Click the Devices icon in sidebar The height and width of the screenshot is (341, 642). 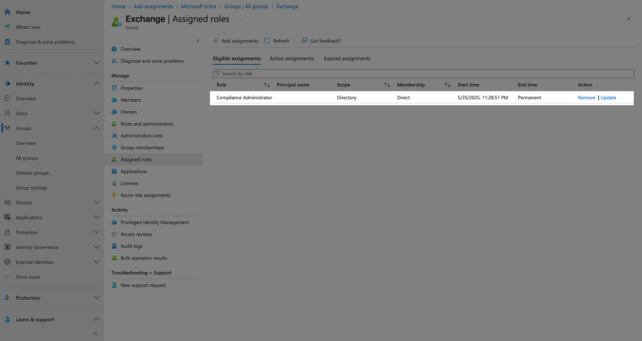click(x=7, y=202)
